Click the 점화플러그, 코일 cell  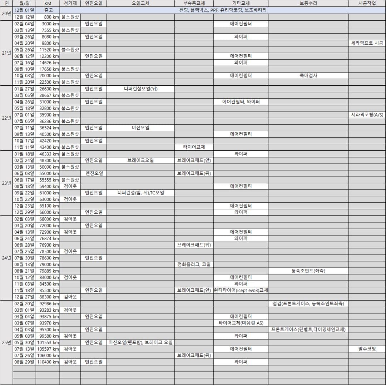pyautogui.click(x=194, y=264)
